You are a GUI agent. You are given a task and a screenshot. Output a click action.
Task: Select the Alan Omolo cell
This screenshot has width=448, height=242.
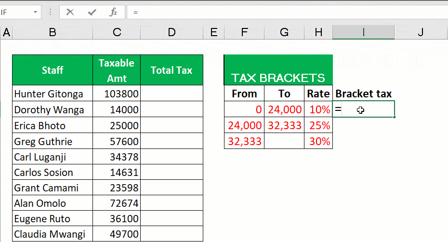pyautogui.click(x=53, y=203)
